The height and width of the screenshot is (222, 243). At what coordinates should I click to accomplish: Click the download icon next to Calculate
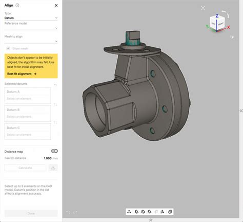click(x=53, y=168)
